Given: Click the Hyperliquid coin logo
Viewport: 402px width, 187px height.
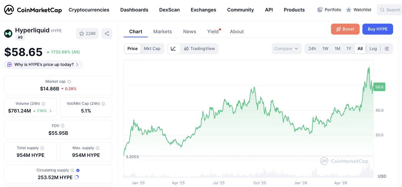Looking at the screenshot, I should coord(8,33).
